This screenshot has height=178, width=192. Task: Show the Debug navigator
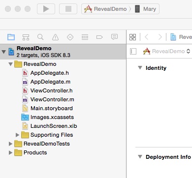tap(85, 37)
